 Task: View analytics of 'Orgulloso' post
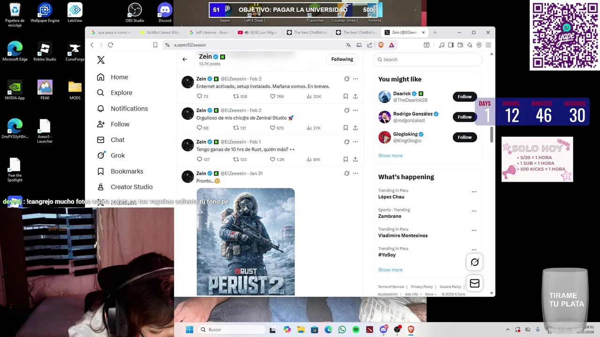pos(314,128)
